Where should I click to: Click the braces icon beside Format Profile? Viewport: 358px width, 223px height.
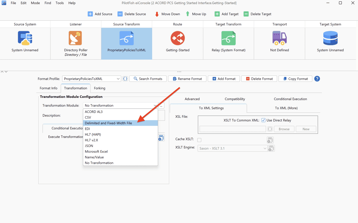(125, 79)
